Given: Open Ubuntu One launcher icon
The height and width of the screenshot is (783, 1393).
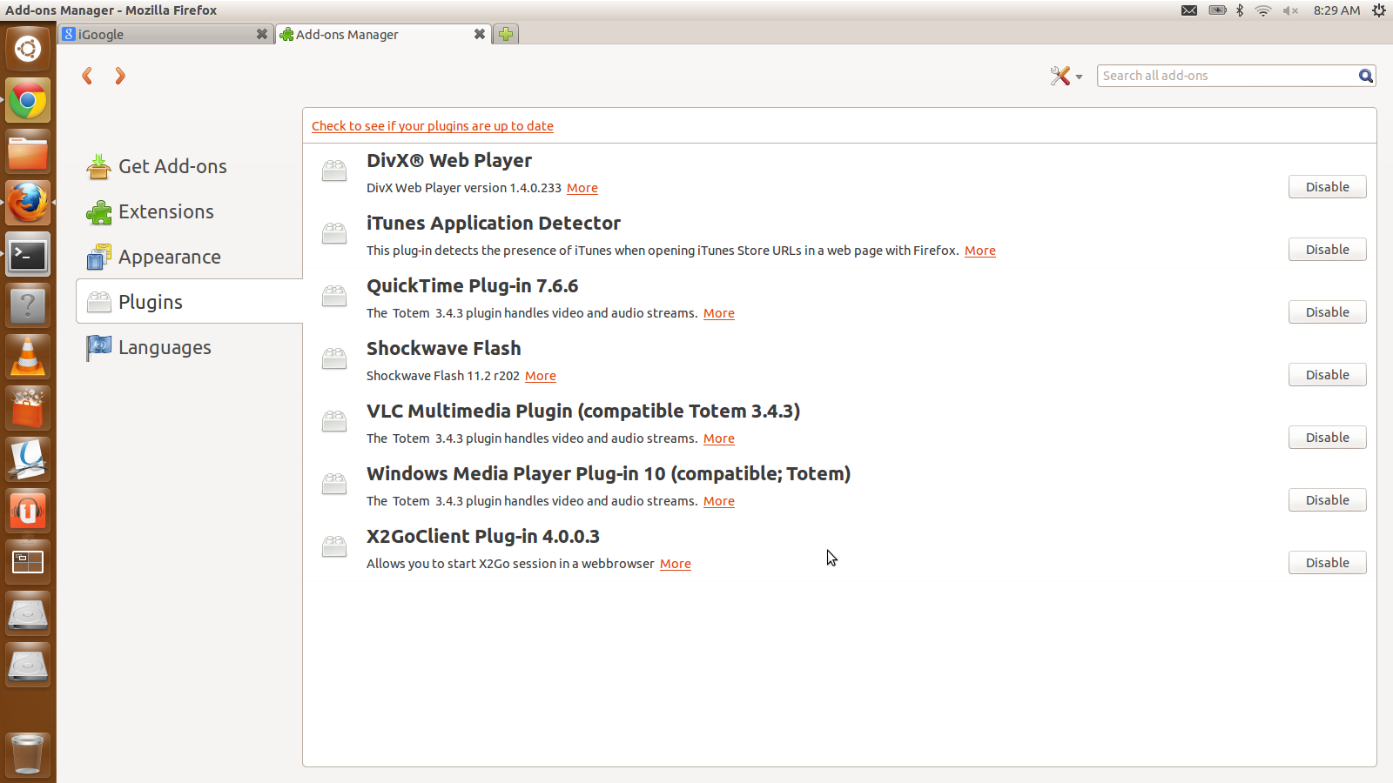Looking at the screenshot, I should pos(28,512).
